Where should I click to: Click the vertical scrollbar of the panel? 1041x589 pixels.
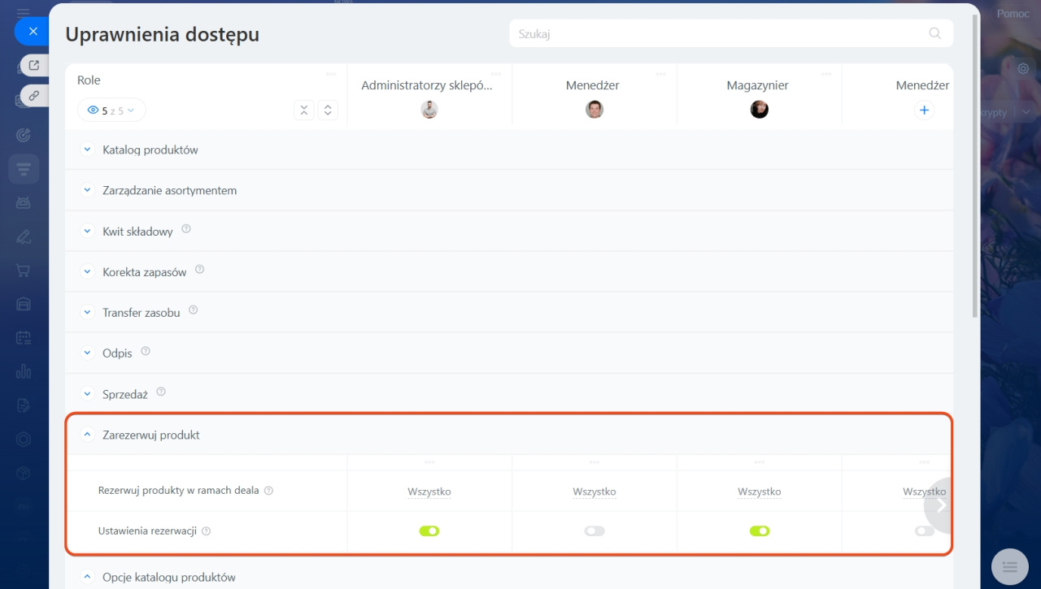tap(975, 167)
